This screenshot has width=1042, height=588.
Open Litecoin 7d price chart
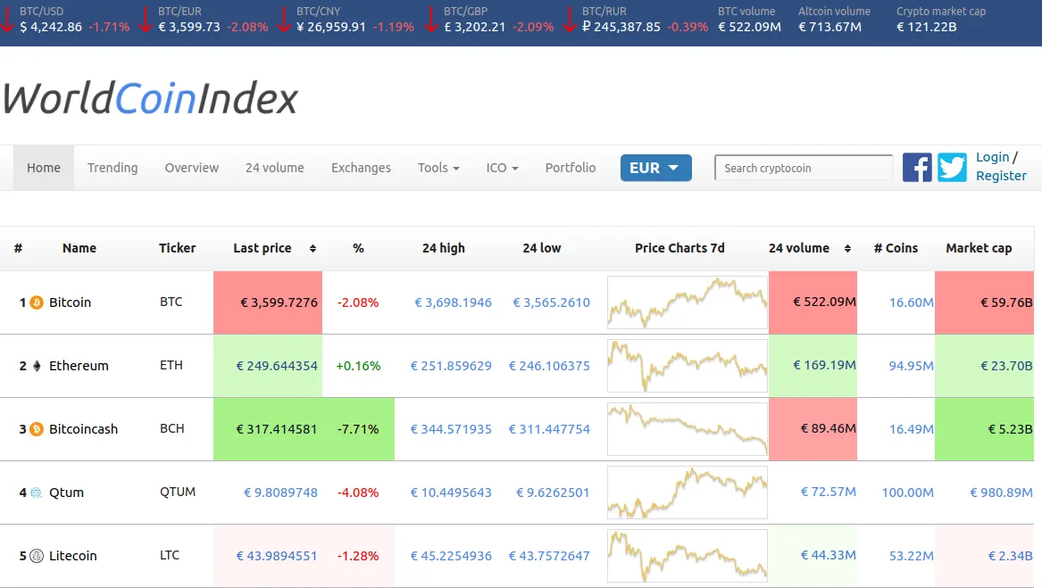pyautogui.click(x=688, y=556)
